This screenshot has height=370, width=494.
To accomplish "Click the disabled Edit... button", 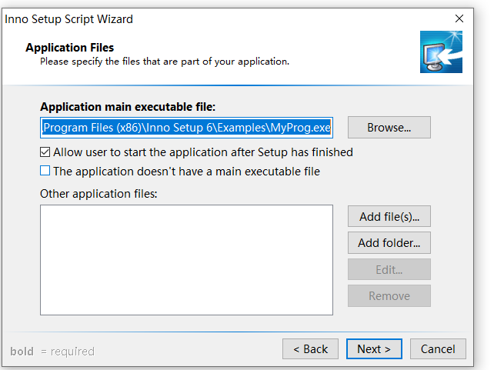I will click(x=389, y=269).
